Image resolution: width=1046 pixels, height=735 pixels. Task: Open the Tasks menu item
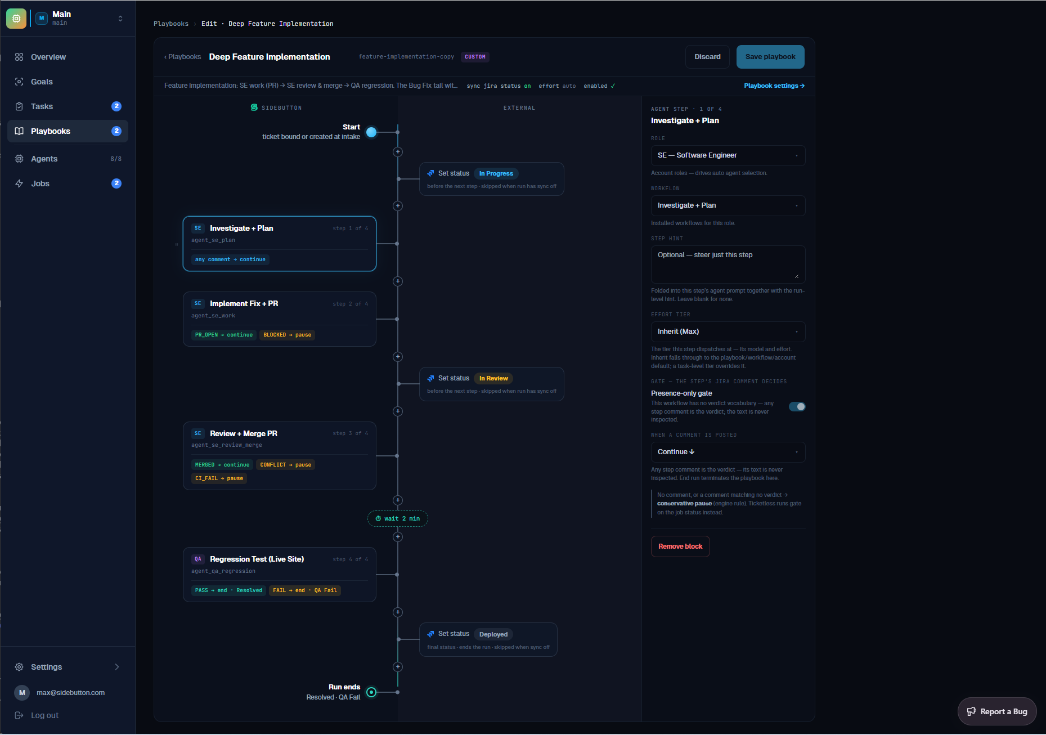click(x=68, y=106)
